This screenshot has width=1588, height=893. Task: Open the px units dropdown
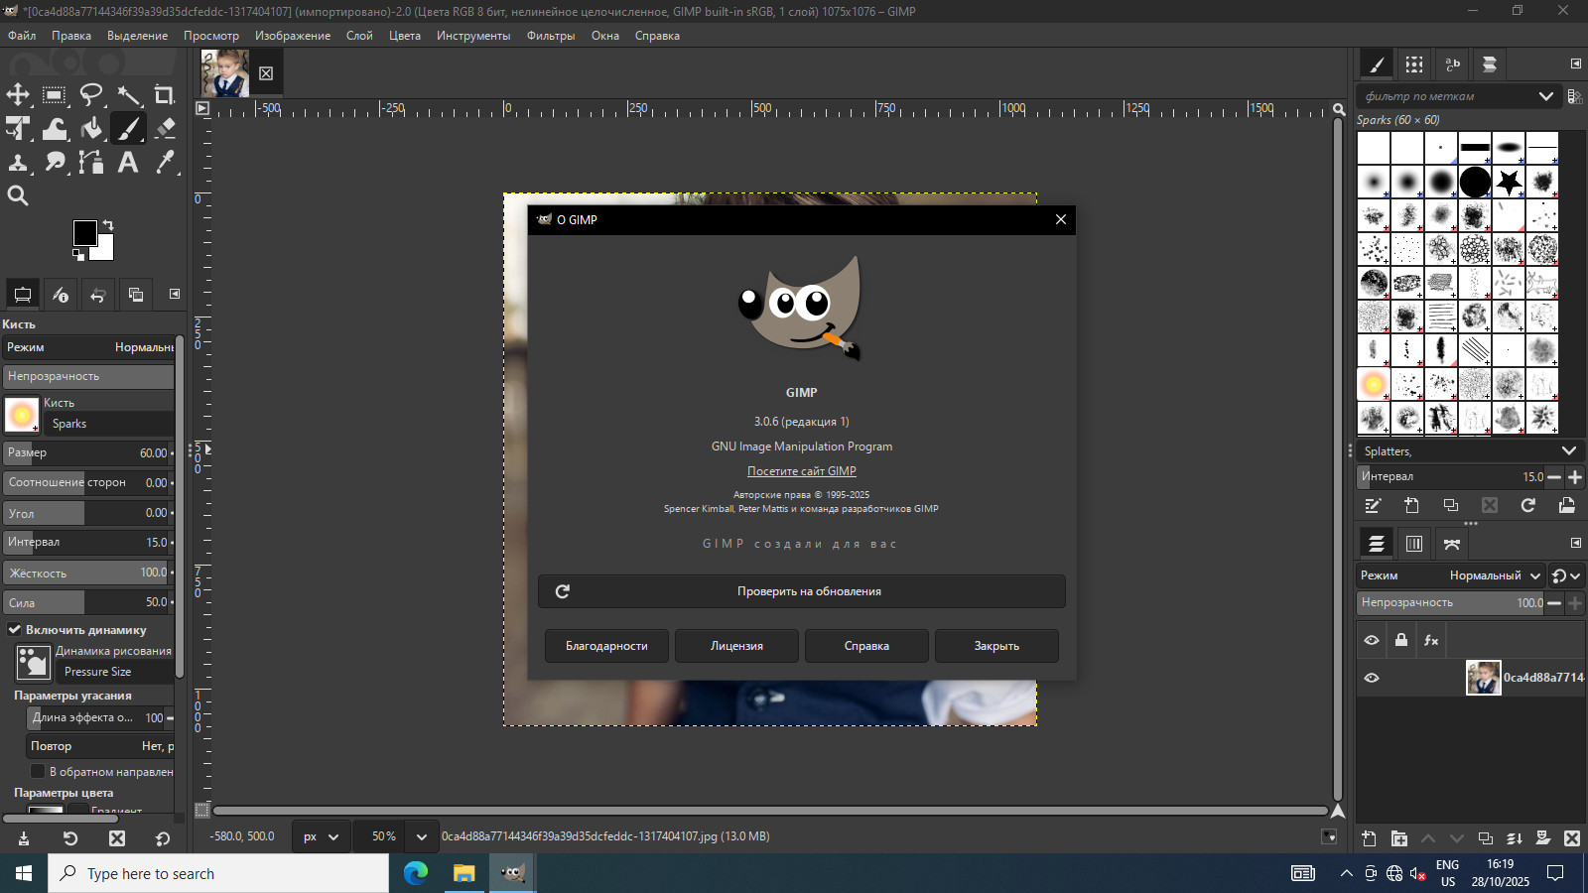[x=321, y=836]
